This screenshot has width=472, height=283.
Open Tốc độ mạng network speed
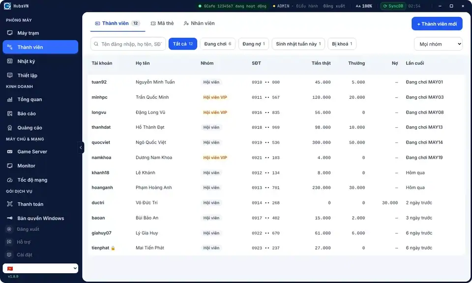pyautogui.click(x=40, y=180)
